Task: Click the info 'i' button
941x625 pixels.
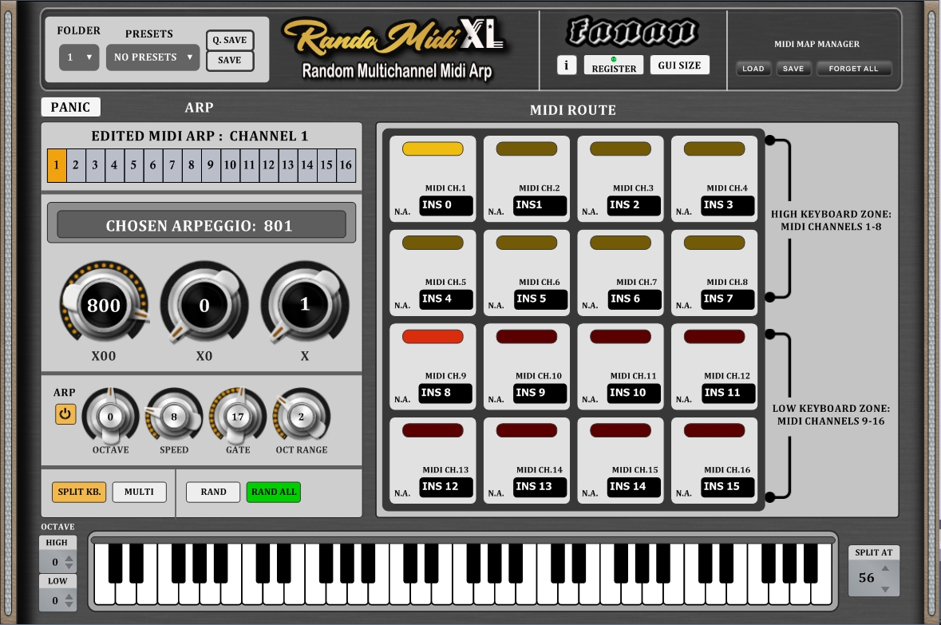Action: tap(566, 65)
